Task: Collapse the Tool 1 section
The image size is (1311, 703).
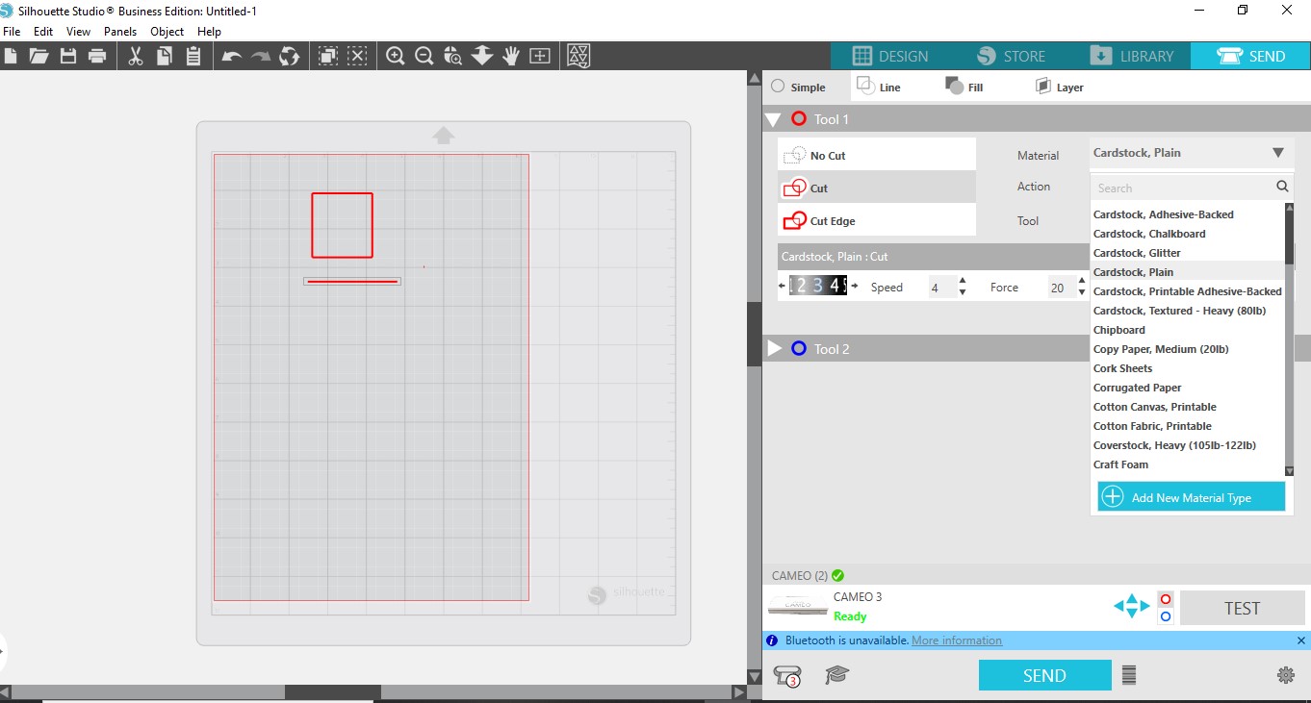Action: pyautogui.click(x=773, y=120)
